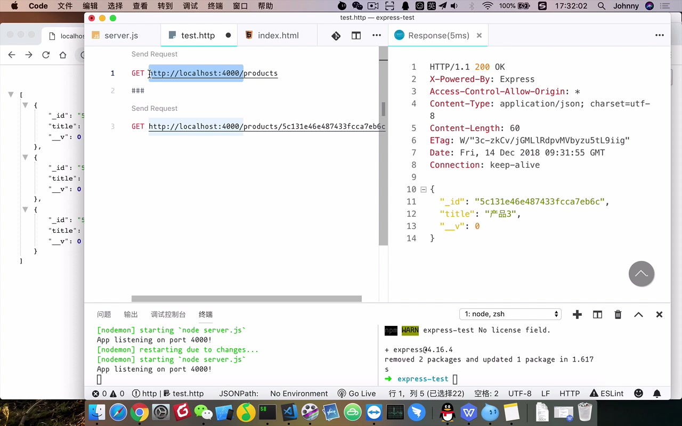
Task: Open terminal selector '1: node, zsh'
Action: click(x=510, y=314)
